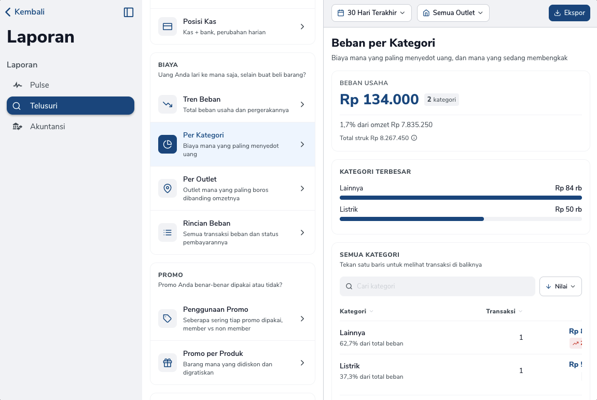Click the Lainnya progress bar
Viewport: 597px width, 400px height.
point(461,198)
